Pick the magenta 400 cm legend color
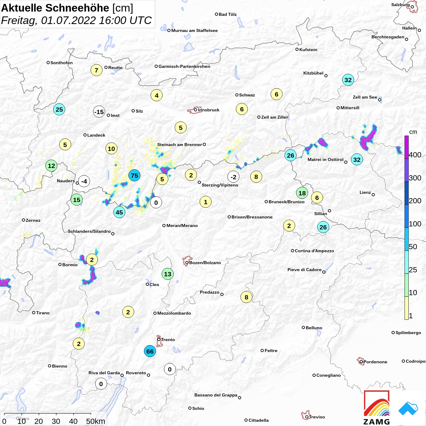The height and width of the screenshot is (426, 426). pyautogui.click(x=407, y=147)
